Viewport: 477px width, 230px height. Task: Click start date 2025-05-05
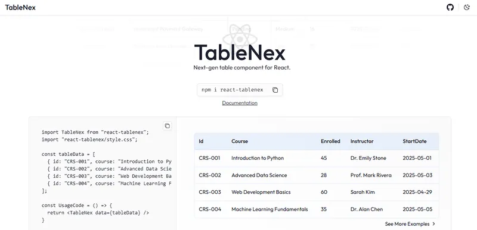point(417,209)
